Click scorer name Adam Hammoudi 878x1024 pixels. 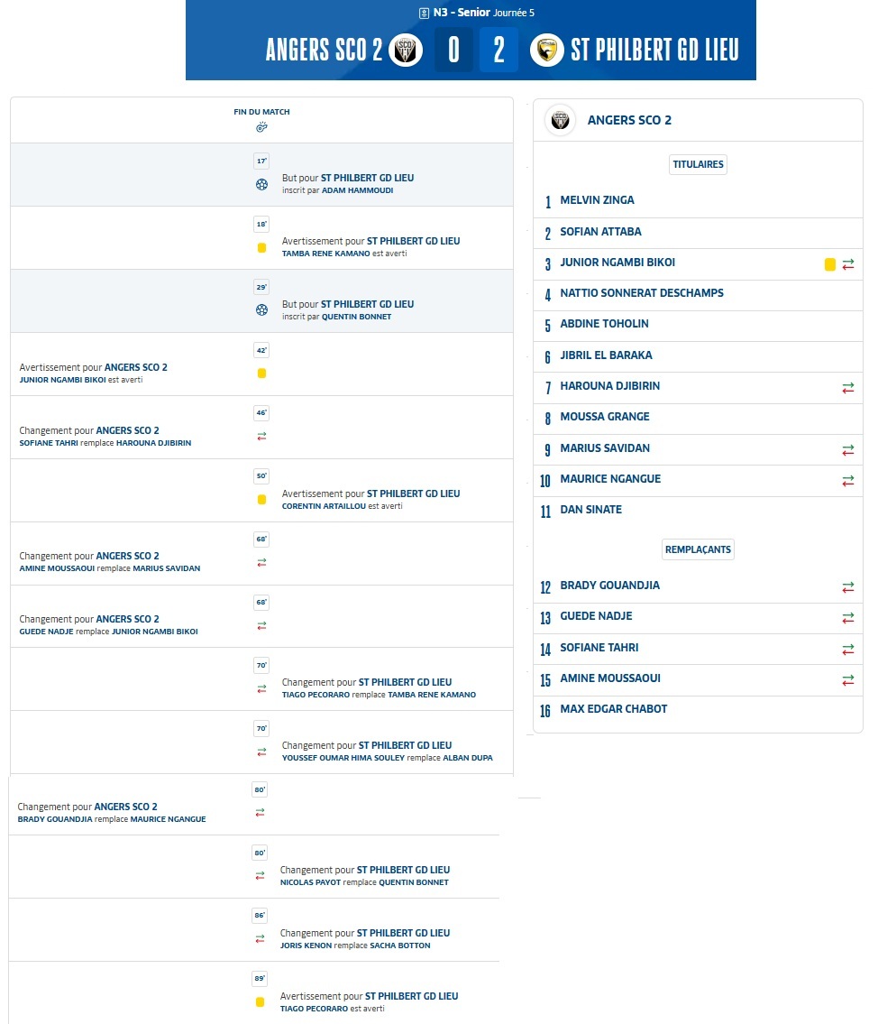pyautogui.click(x=358, y=190)
